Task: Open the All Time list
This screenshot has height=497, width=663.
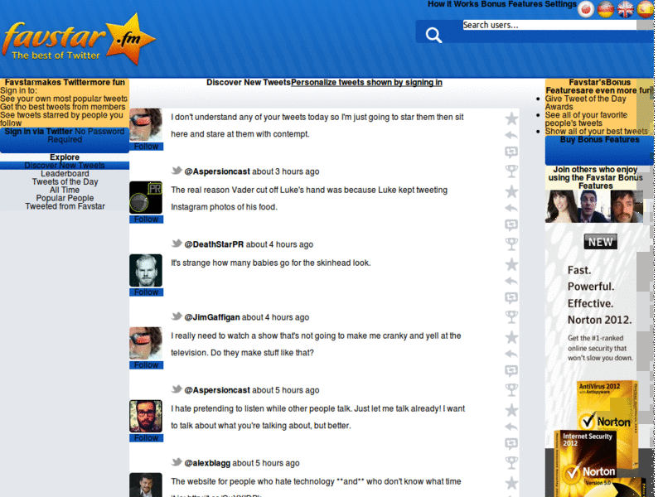Action: tap(65, 191)
